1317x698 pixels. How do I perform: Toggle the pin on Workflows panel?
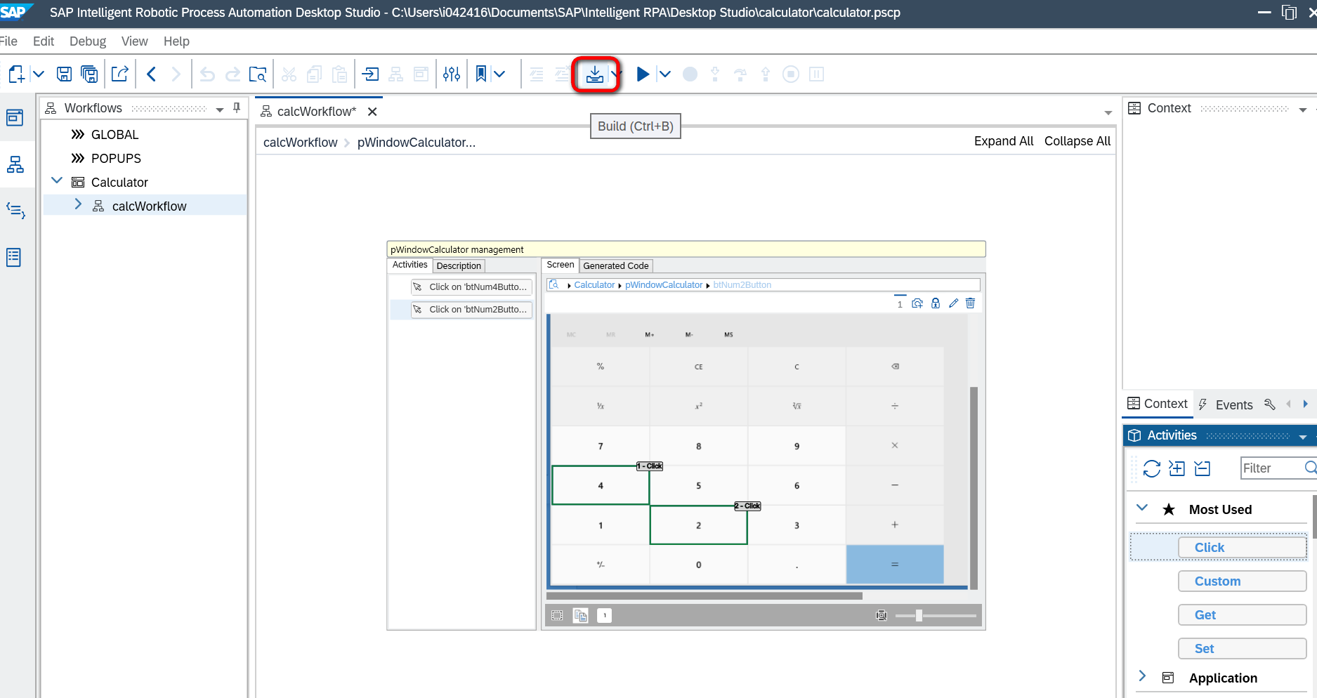click(237, 108)
